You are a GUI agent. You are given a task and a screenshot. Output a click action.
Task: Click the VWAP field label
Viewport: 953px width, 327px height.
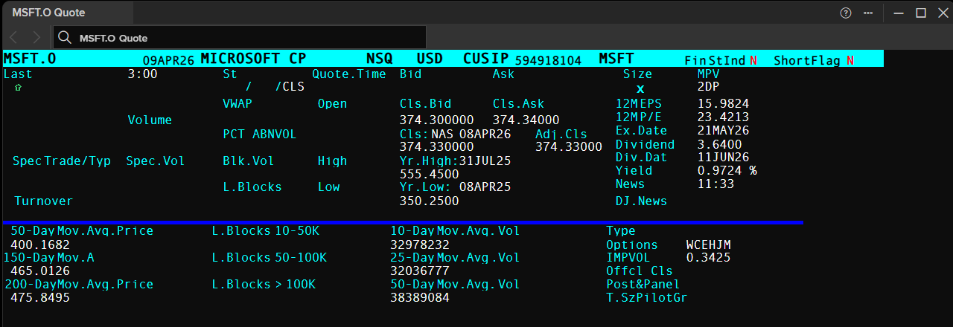[238, 104]
